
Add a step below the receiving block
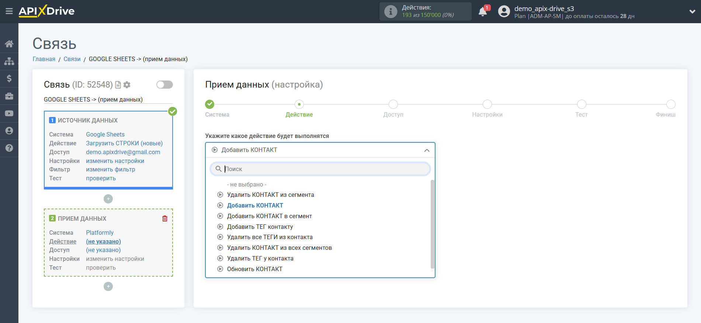tap(108, 287)
